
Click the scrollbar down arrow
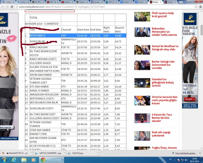coord(202,148)
